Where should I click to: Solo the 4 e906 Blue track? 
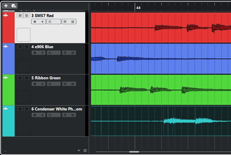pyautogui.click(x=27, y=47)
